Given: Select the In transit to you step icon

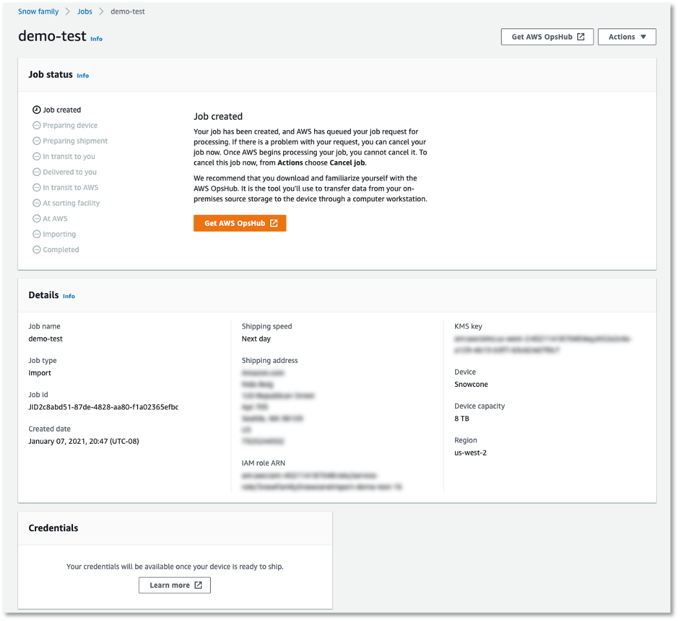Looking at the screenshot, I should (36, 156).
